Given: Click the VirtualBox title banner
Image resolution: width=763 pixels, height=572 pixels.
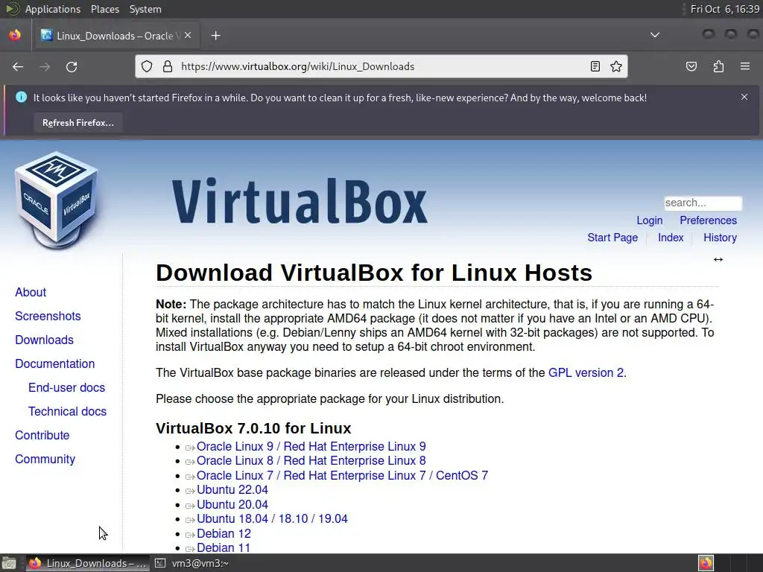Looking at the screenshot, I should click(x=300, y=201).
